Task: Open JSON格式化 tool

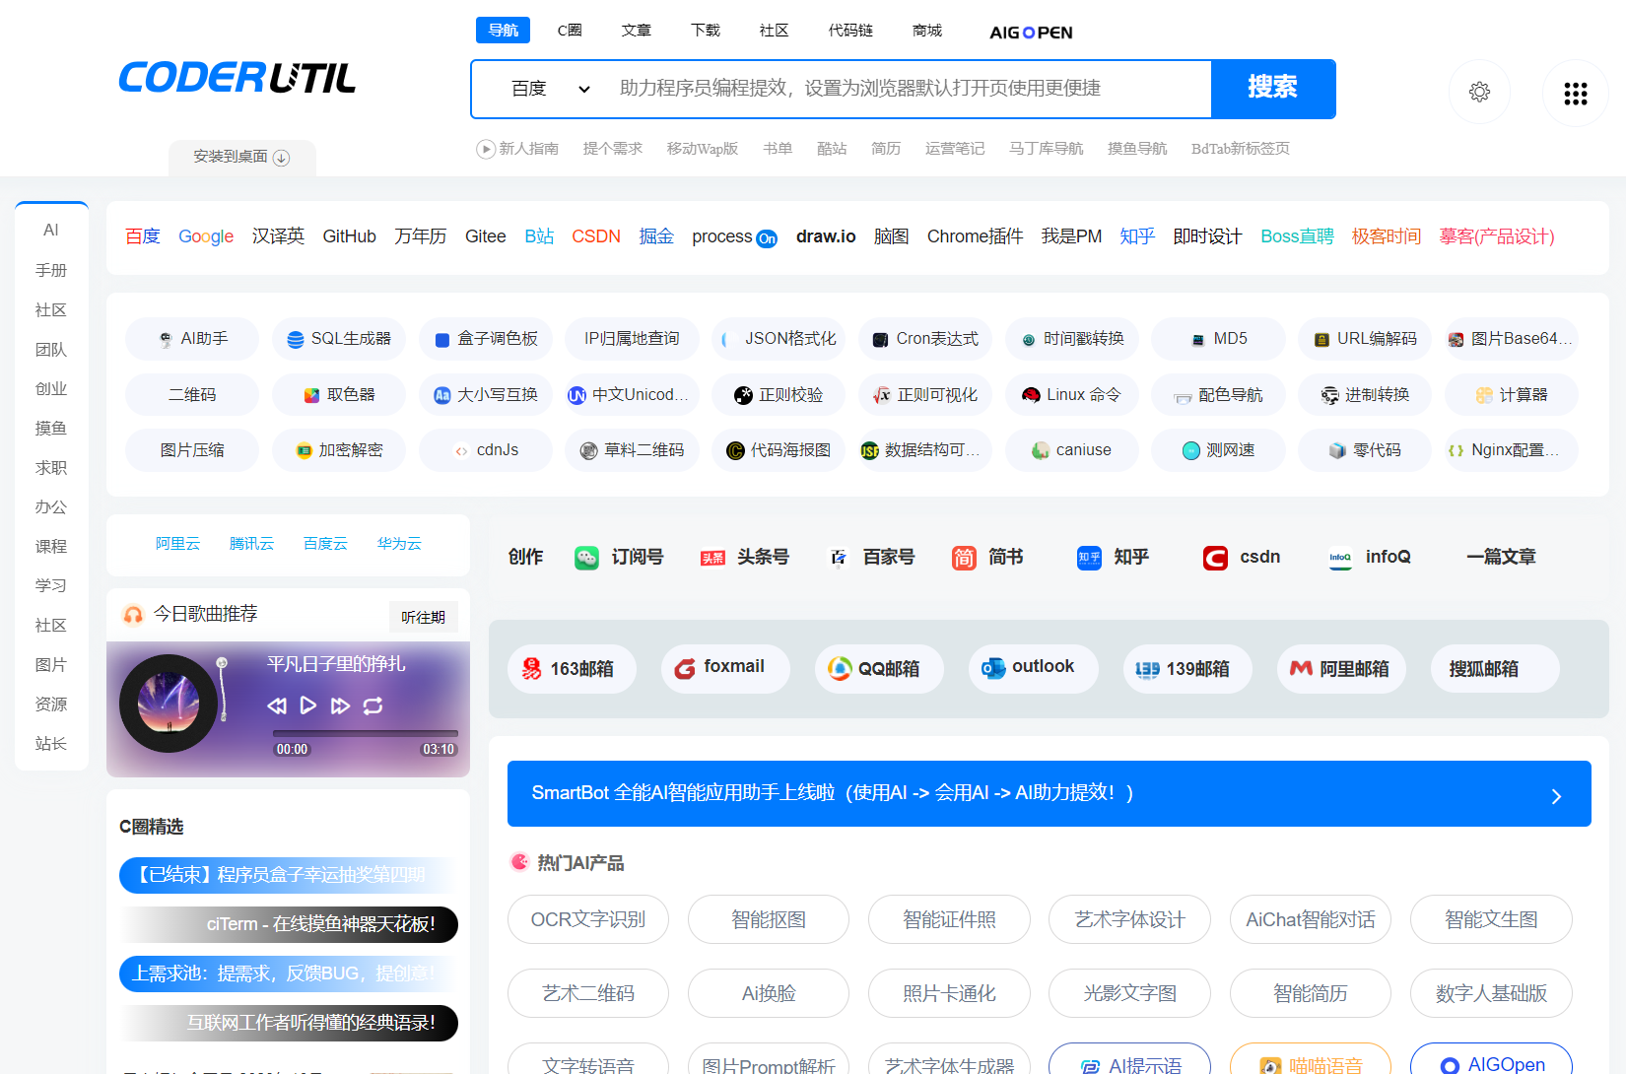Action: (x=779, y=339)
